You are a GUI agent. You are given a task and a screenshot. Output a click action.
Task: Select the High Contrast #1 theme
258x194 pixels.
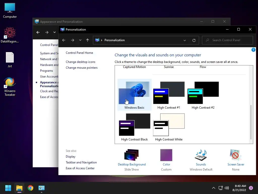(169, 95)
